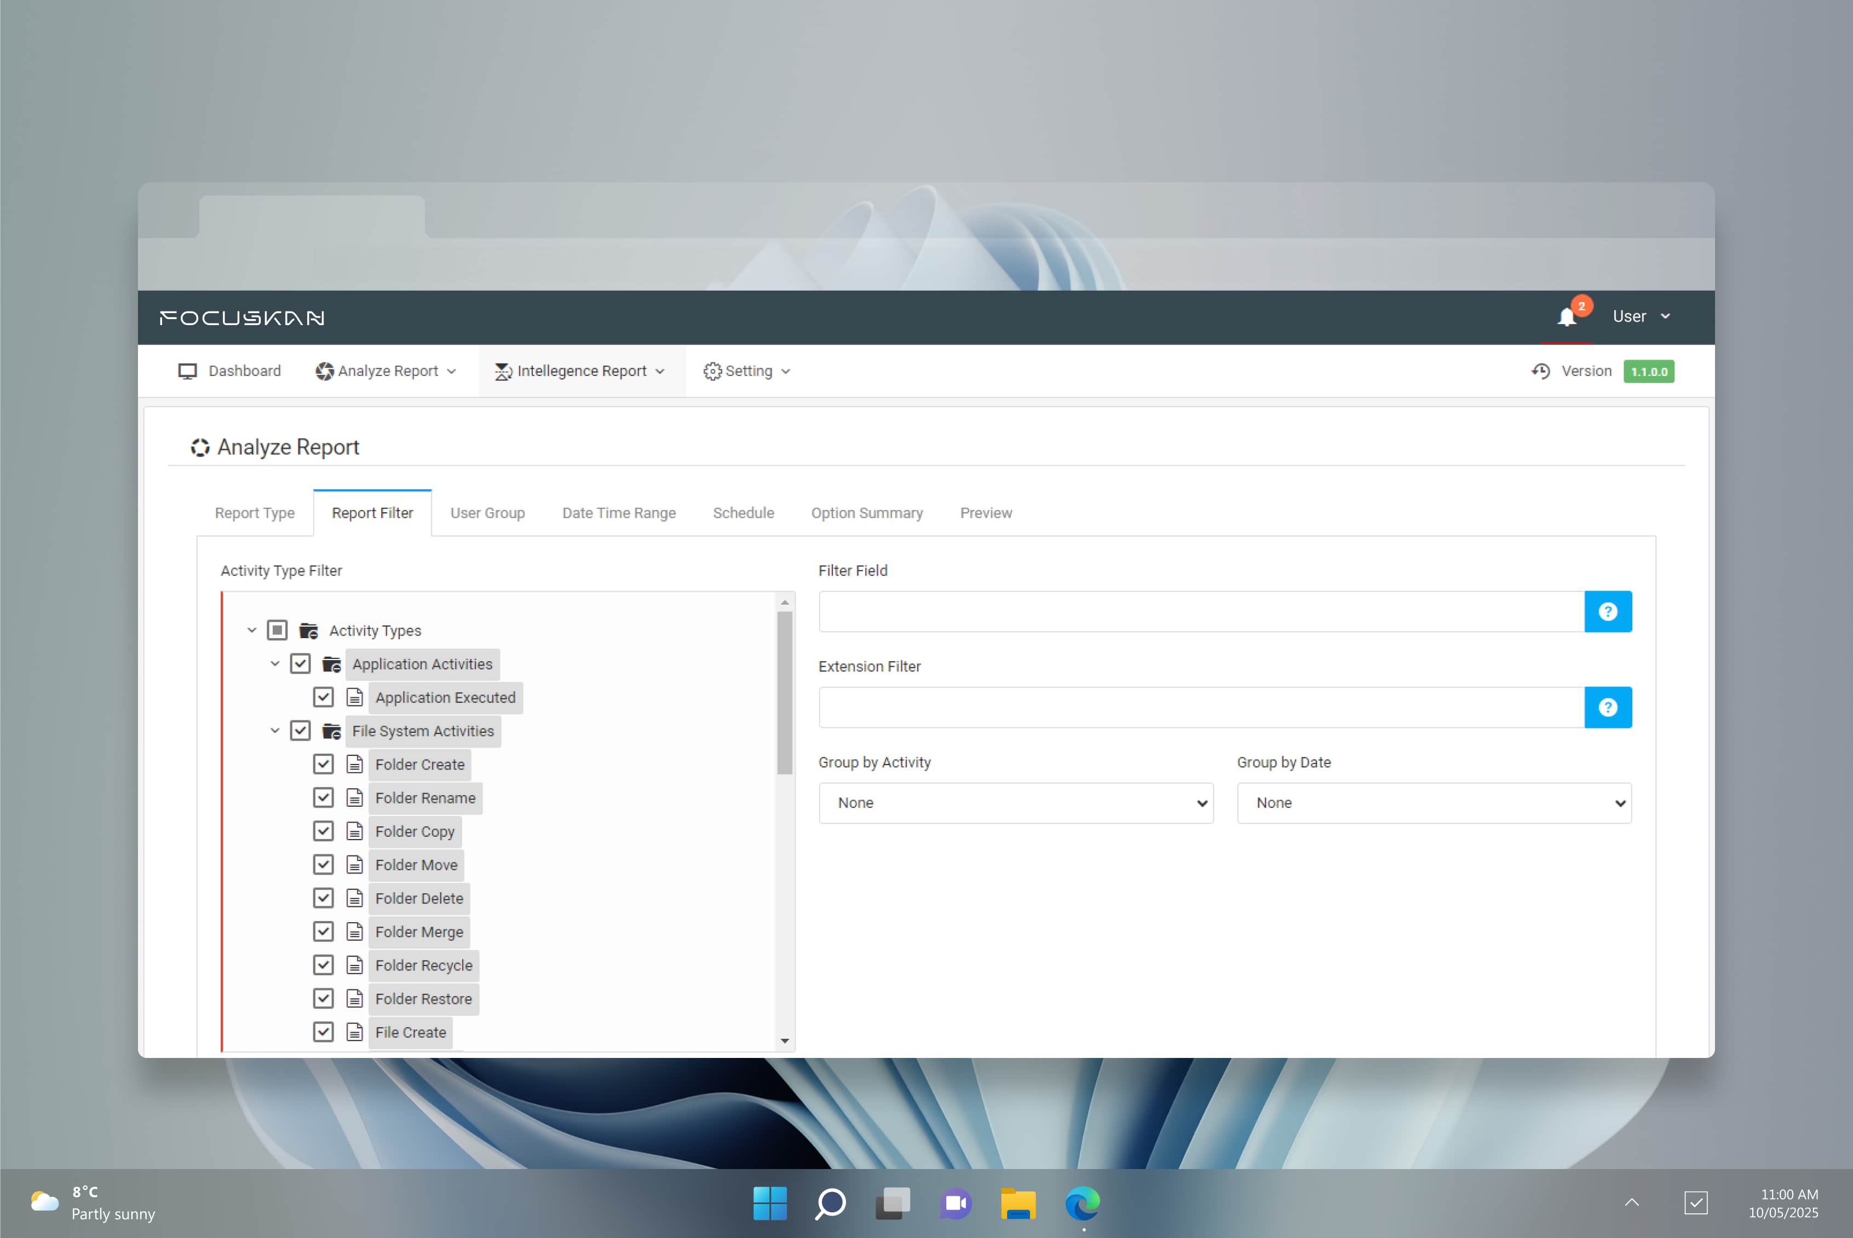This screenshot has width=1853, height=1238.
Task: Click the activity tree scroll down arrow
Action: [784, 1040]
